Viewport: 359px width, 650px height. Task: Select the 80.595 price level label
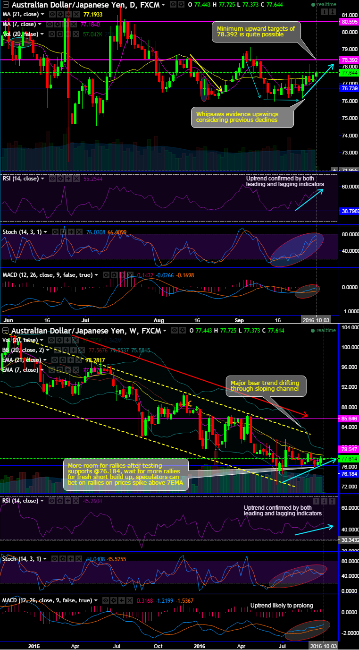[349, 21]
